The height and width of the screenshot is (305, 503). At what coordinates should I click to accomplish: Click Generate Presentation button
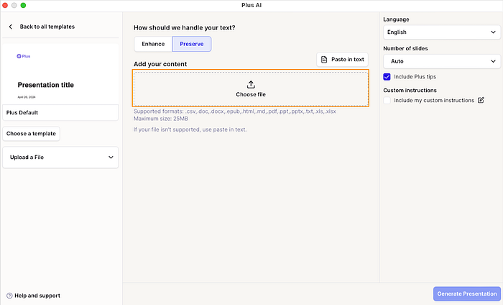pos(467,293)
